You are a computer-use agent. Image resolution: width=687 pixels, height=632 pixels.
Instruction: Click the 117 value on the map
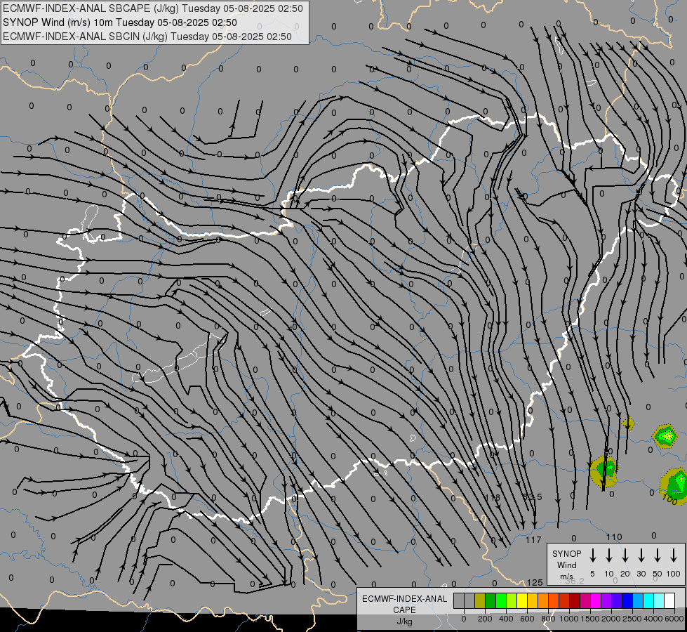point(533,540)
